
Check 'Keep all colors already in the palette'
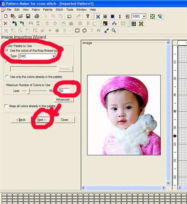click(x=6, y=106)
